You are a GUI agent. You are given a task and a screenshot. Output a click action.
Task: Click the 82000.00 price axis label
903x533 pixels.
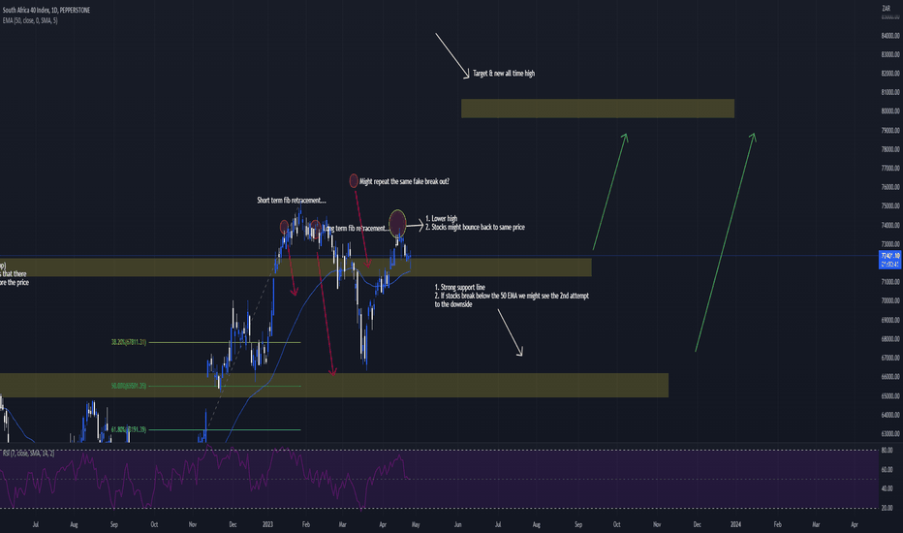(x=890, y=74)
